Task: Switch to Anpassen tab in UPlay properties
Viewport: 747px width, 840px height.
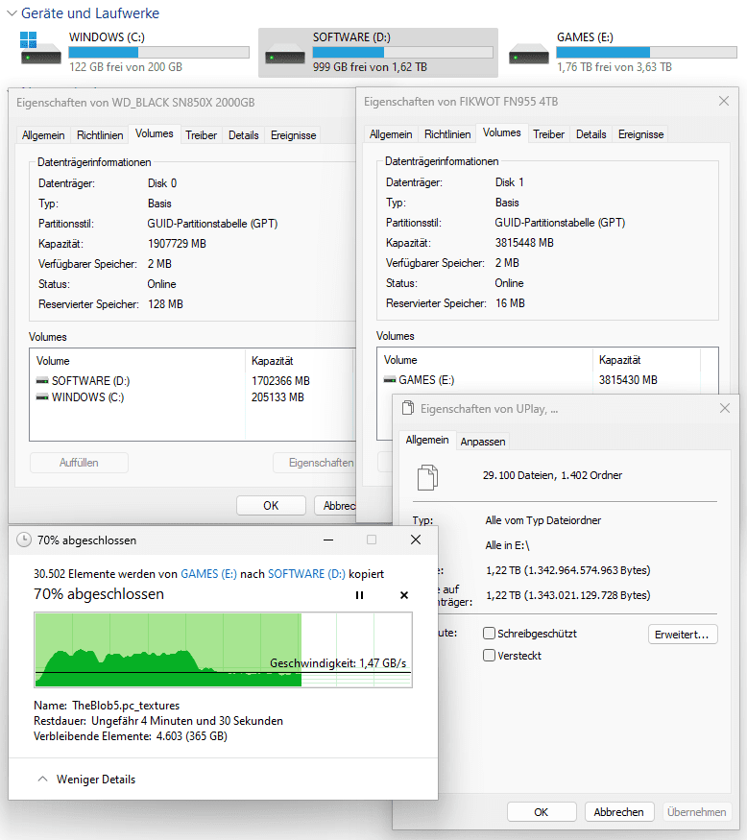Action: point(482,442)
